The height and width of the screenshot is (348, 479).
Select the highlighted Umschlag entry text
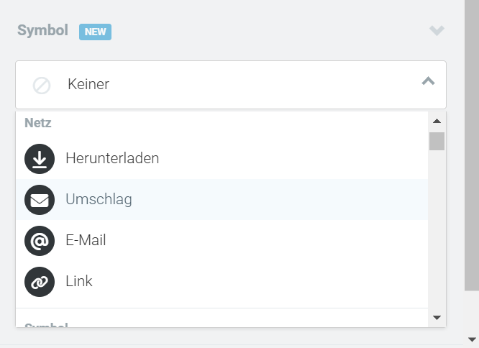pos(99,199)
